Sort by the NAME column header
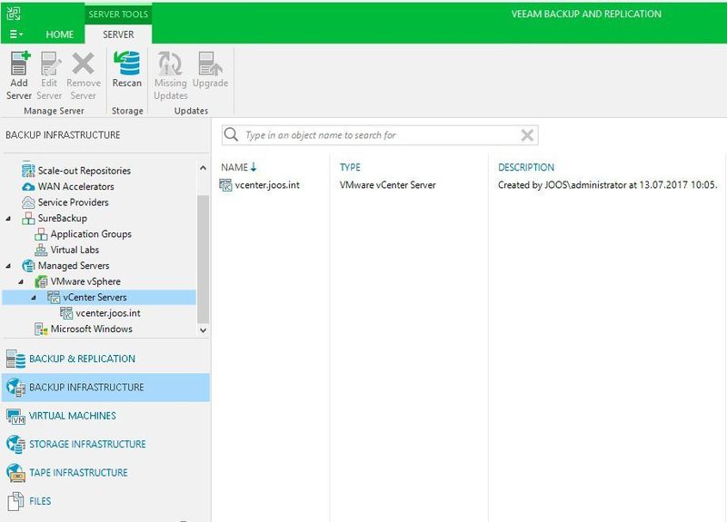Viewport: 727px width, 522px height. (x=238, y=167)
